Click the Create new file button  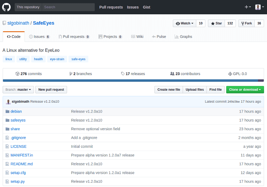tap(169, 90)
